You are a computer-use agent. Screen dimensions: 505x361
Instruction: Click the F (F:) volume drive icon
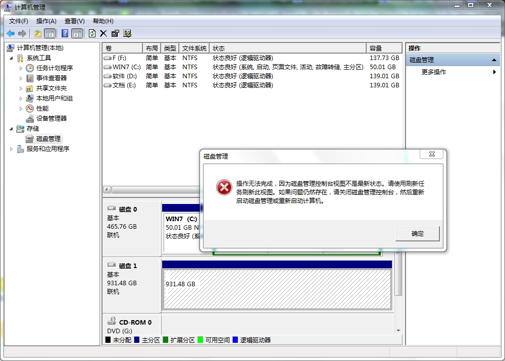click(107, 58)
